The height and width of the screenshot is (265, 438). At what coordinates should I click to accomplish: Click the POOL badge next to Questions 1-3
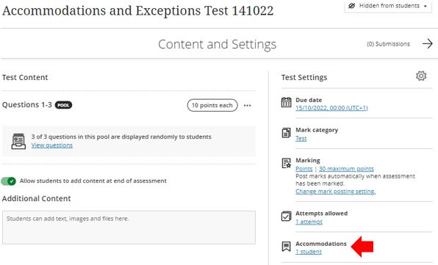click(x=63, y=105)
